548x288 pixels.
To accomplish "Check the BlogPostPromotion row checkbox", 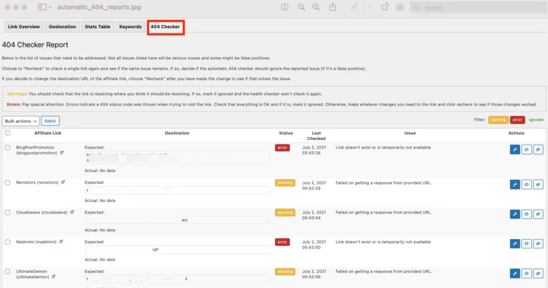I will tap(7, 147).
